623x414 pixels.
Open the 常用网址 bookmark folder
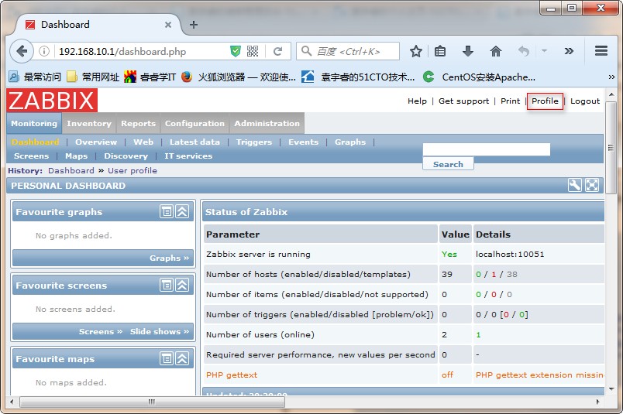(x=93, y=77)
